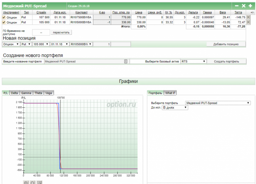Click the new position quantity field
Screen dimensions: 256x184
tap(102, 44)
